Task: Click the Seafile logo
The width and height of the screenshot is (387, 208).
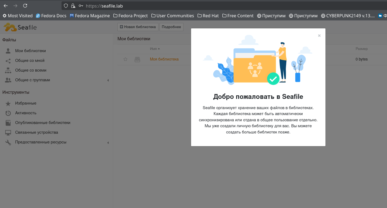Action: click(x=20, y=27)
